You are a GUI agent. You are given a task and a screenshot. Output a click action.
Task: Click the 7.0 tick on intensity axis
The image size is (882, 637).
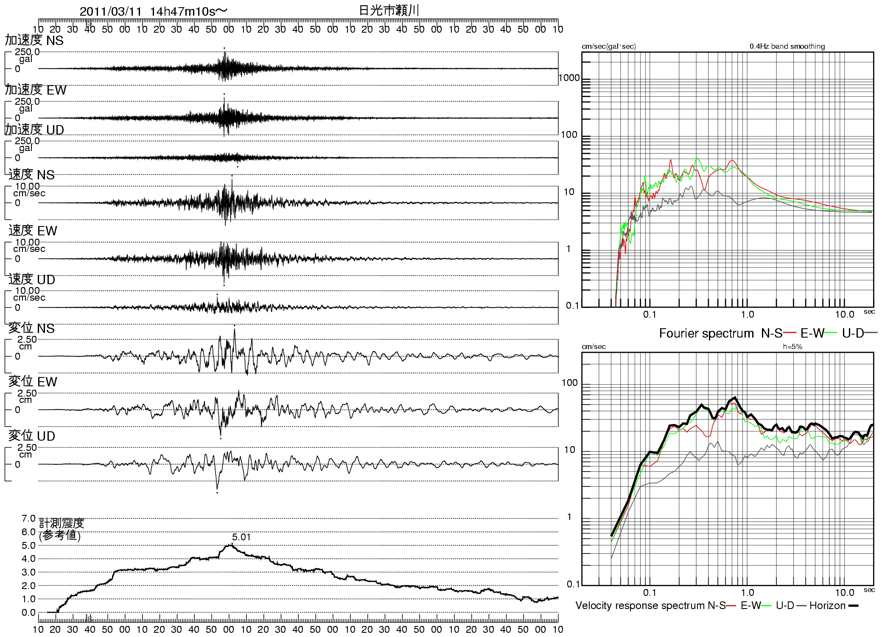coord(28,518)
